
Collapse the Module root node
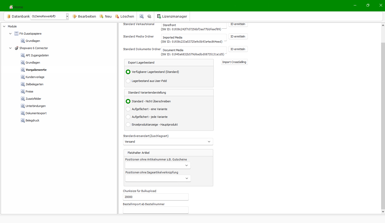pyautogui.click(x=4, y=26)
